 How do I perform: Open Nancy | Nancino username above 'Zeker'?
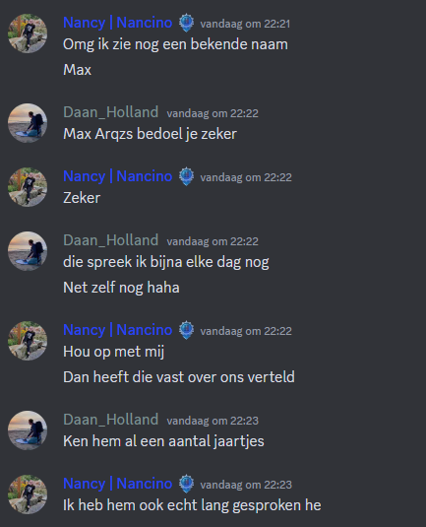(x=118, y=176)
